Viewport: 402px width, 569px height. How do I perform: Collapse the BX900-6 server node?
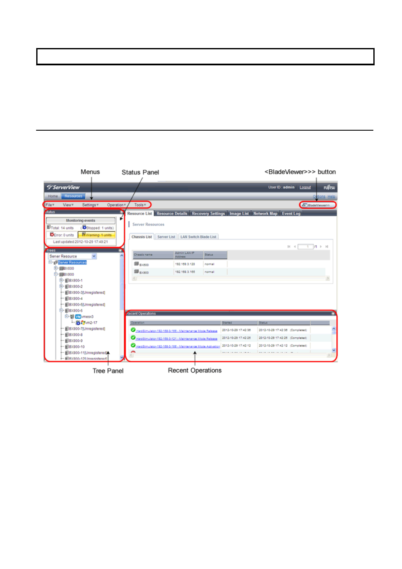[x=62, y=311]
